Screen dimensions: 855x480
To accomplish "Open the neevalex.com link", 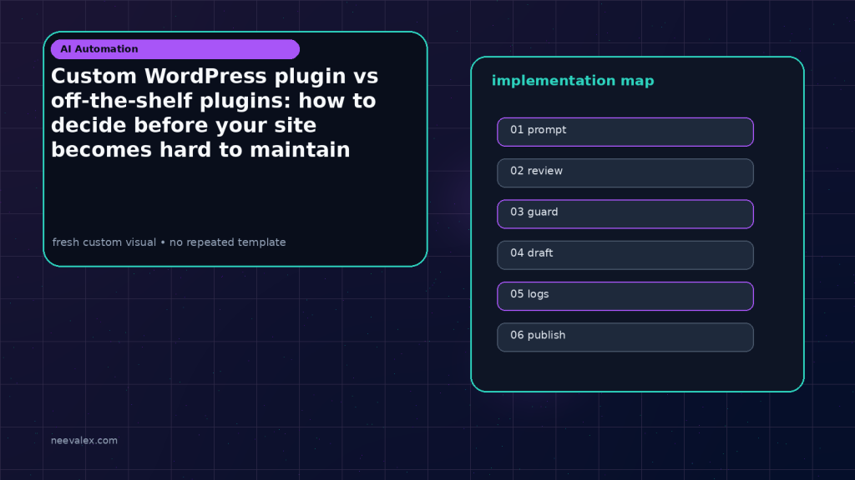I will pyautogui.click(x=84, y=440).
